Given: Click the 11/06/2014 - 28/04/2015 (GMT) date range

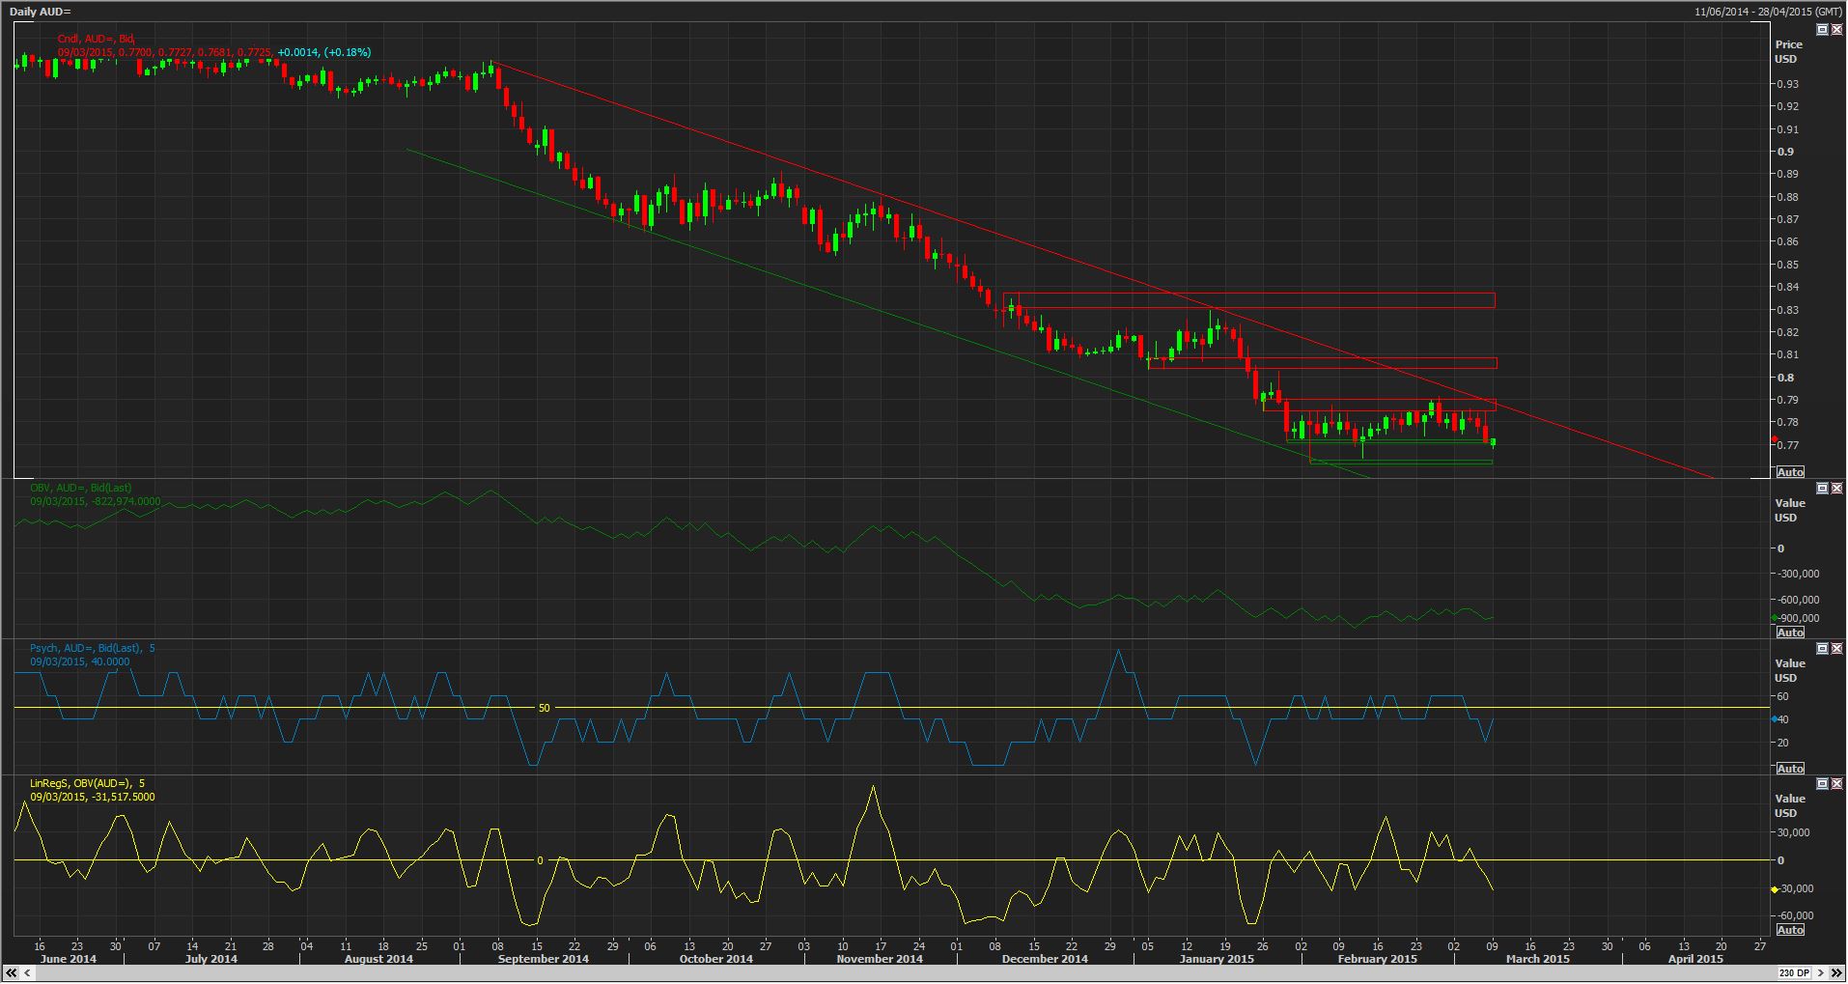Looking at the screenshot, I should click(1769, 12).
